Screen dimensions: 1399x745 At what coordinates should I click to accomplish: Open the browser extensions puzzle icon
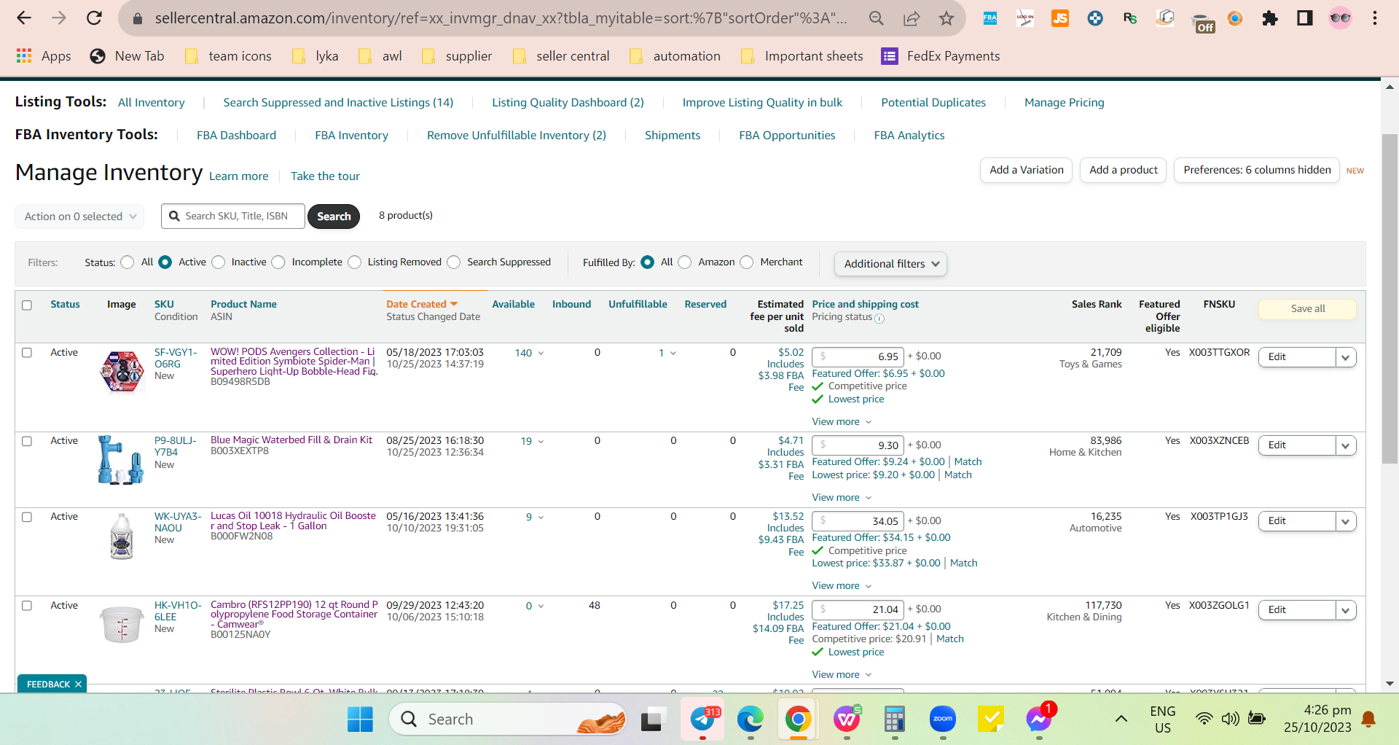point(1270,18)
